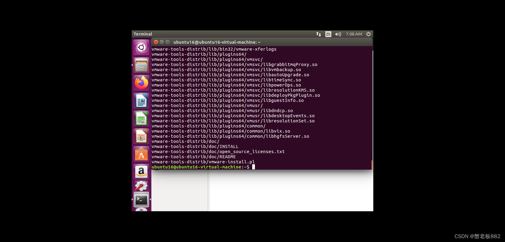Open System Settings wrench icon

pos(141,186)
